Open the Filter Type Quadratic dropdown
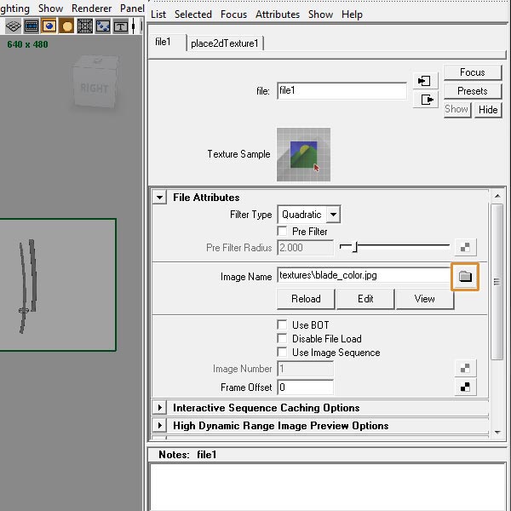511x511 pixels. [x=309, y=215]
